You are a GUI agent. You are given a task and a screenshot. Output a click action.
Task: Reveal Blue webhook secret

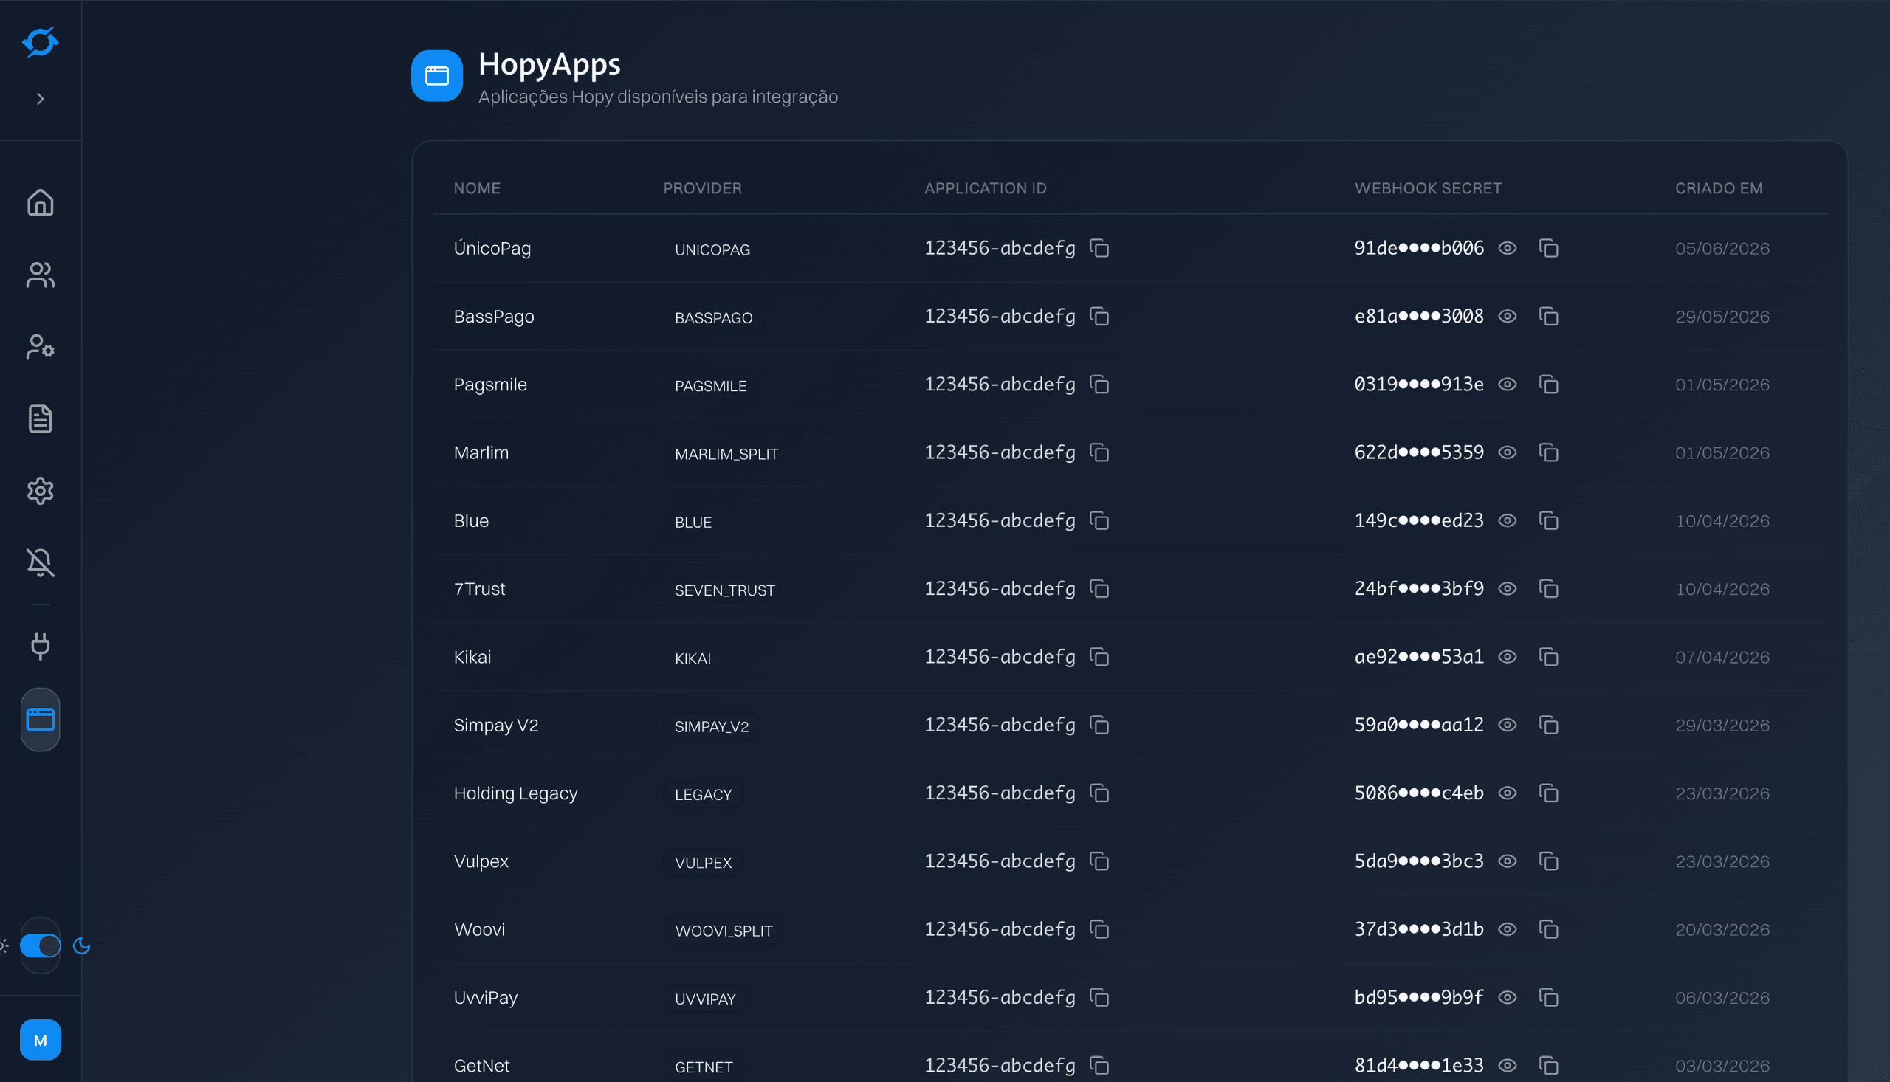(1508, 521)
